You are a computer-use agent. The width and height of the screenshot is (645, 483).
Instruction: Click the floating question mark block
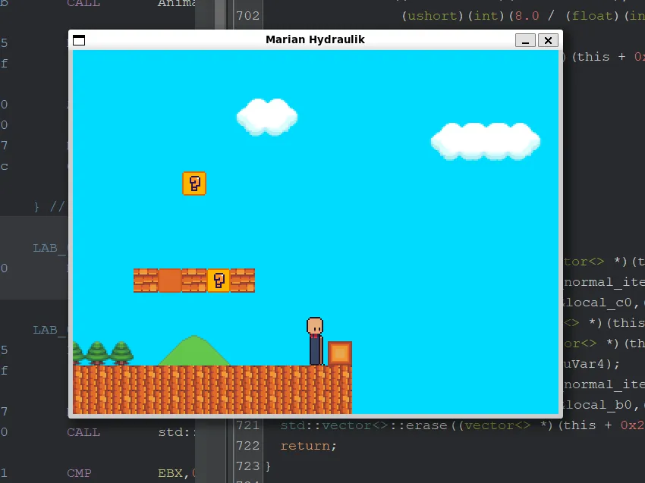pyautogui.click(x=194, y=183)
